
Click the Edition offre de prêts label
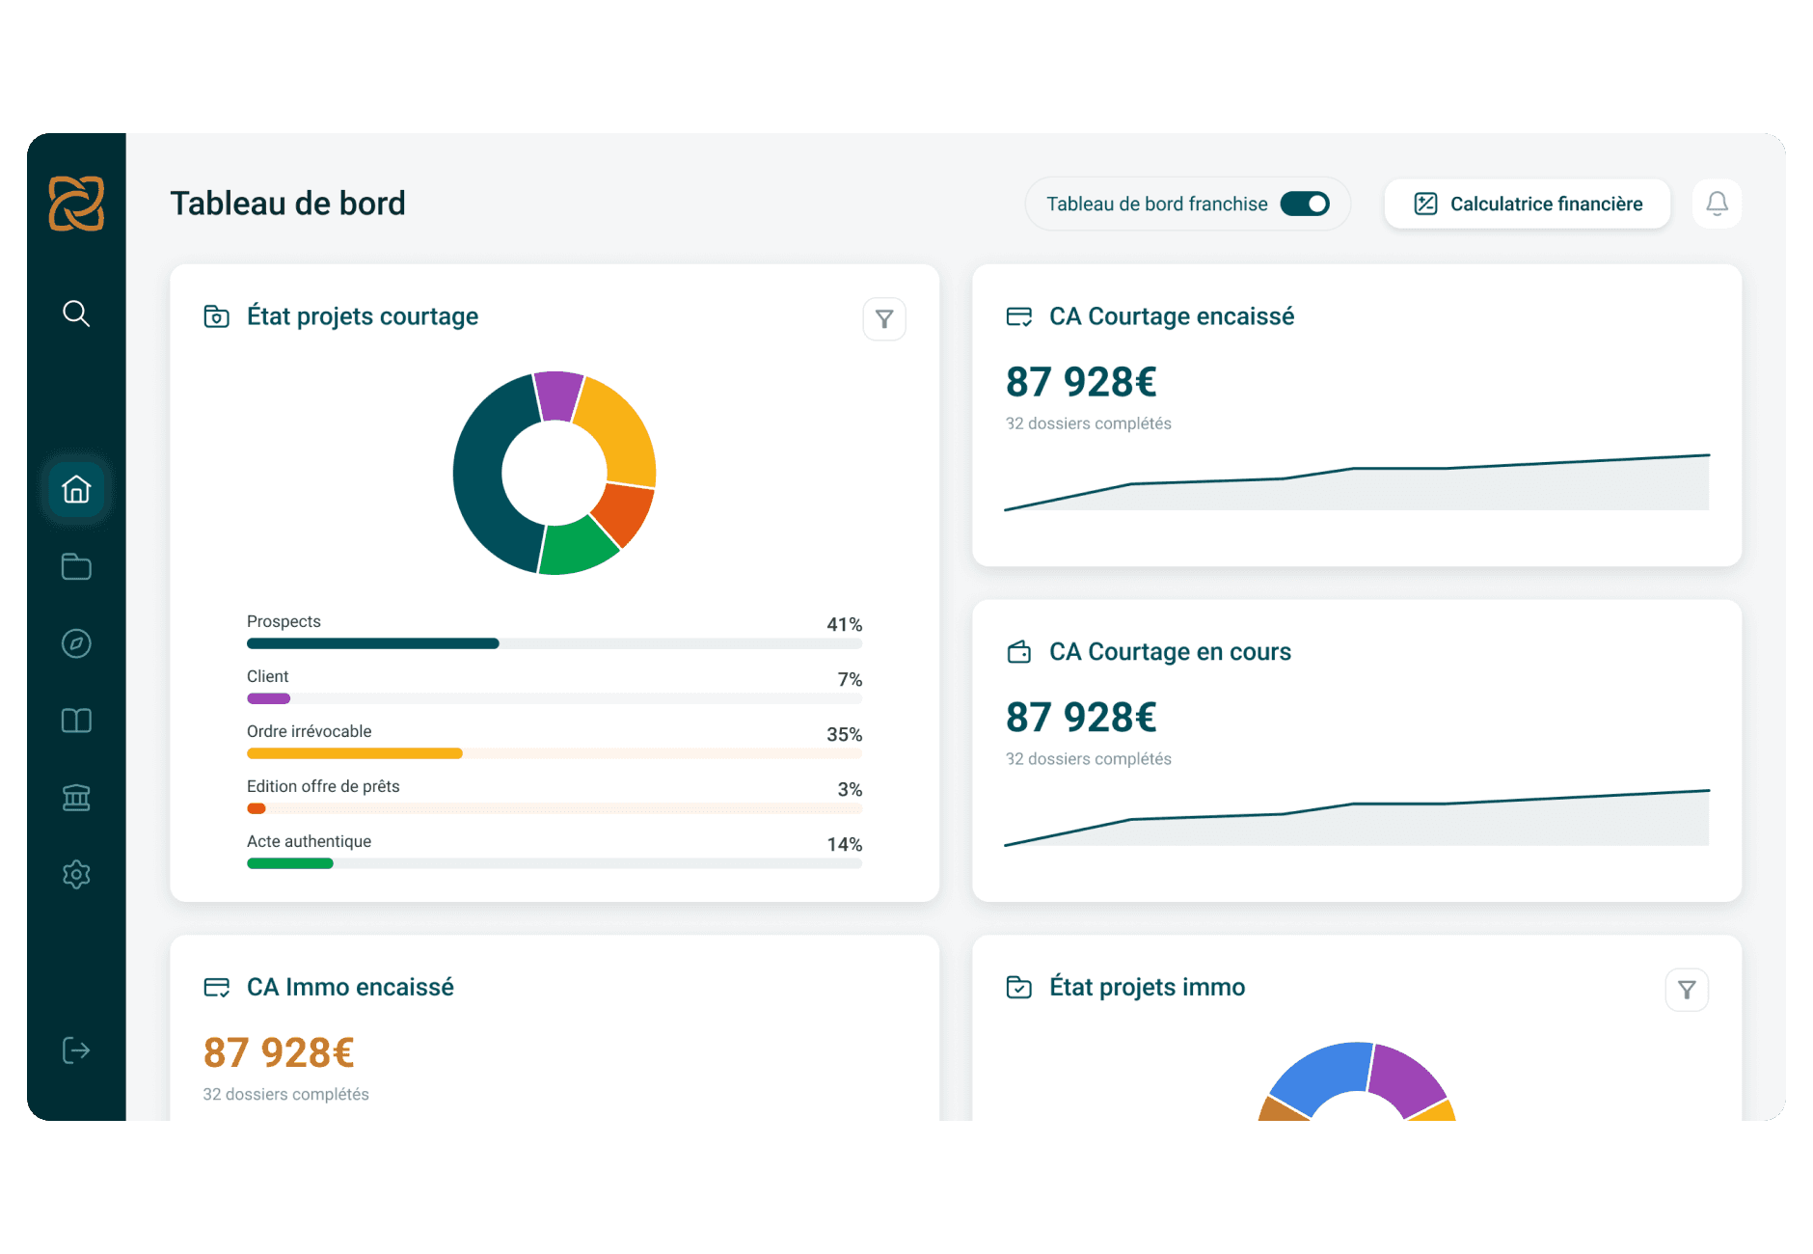click(x=323, y=786)
